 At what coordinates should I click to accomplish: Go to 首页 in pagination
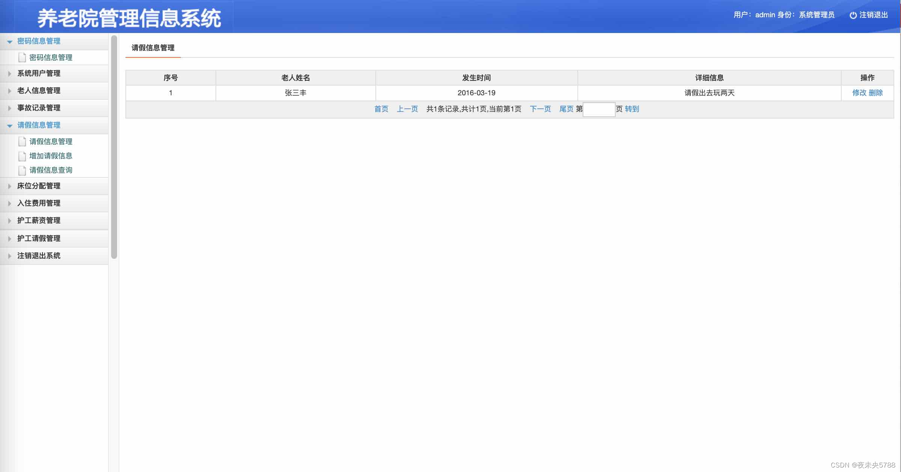[x=381, y=109]
